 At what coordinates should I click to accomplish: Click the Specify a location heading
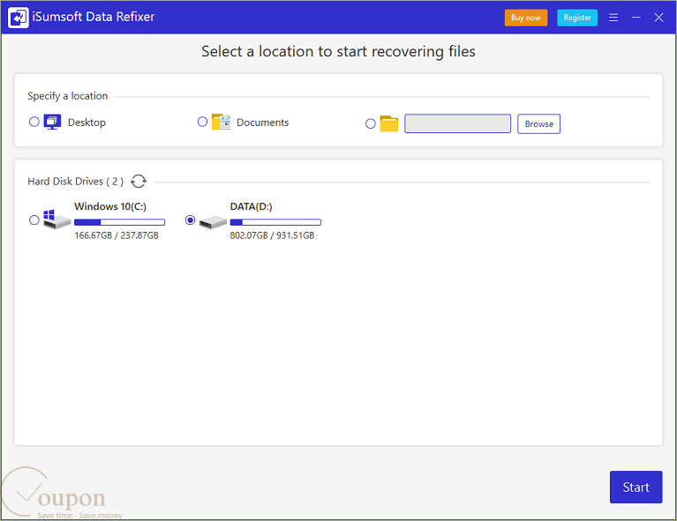[68, 96]
